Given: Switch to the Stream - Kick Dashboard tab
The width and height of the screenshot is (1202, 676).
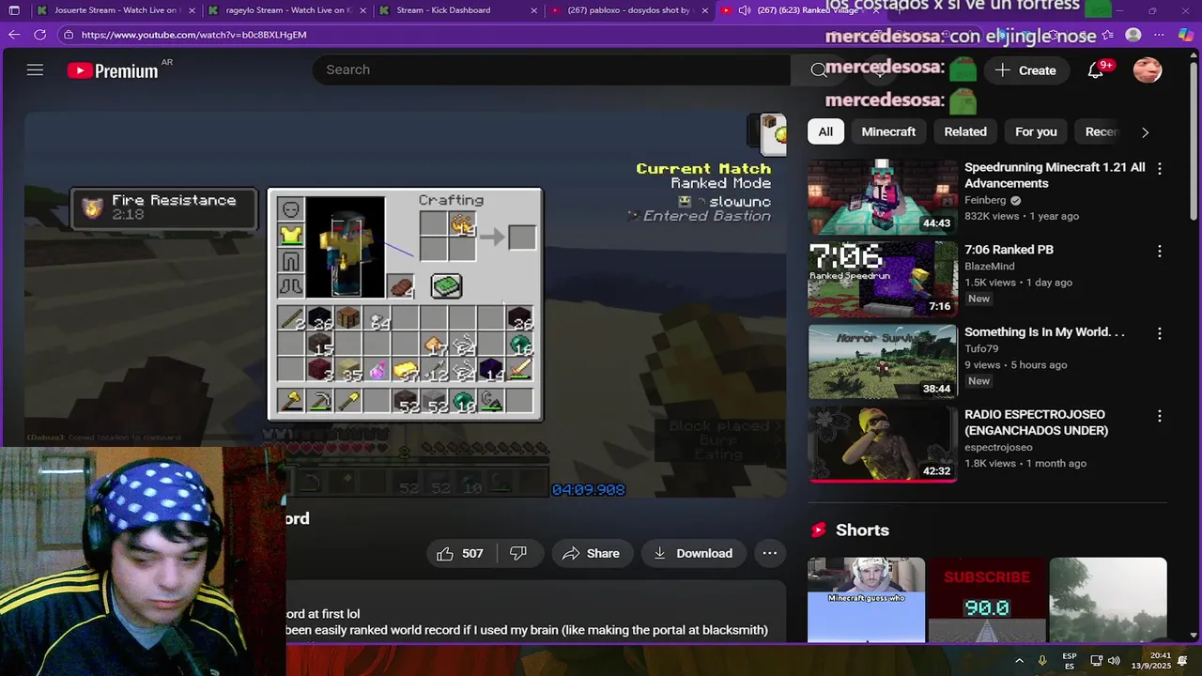Looking at the screenshot, I should point(458,10).
